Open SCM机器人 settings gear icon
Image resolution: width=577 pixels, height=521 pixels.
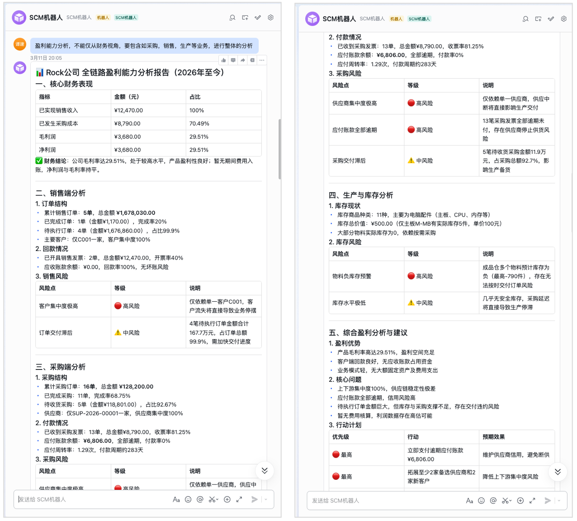[x=270, y=18]
